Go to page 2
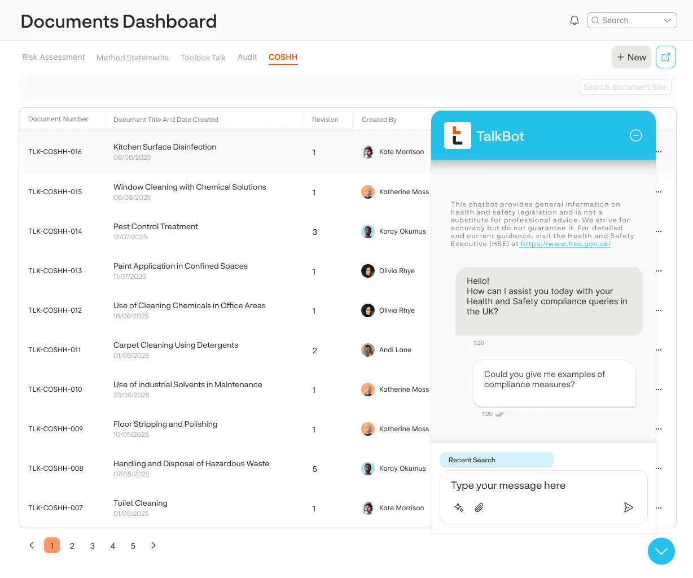The height and width of the screenshot is (578, 693). tap(72, 545)
